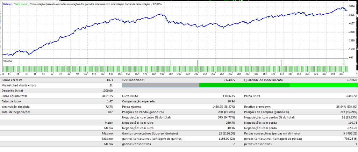The image size is (358, 152).
Task: Click the 192 mark on the horizontal axis
Action: point(162,74)
